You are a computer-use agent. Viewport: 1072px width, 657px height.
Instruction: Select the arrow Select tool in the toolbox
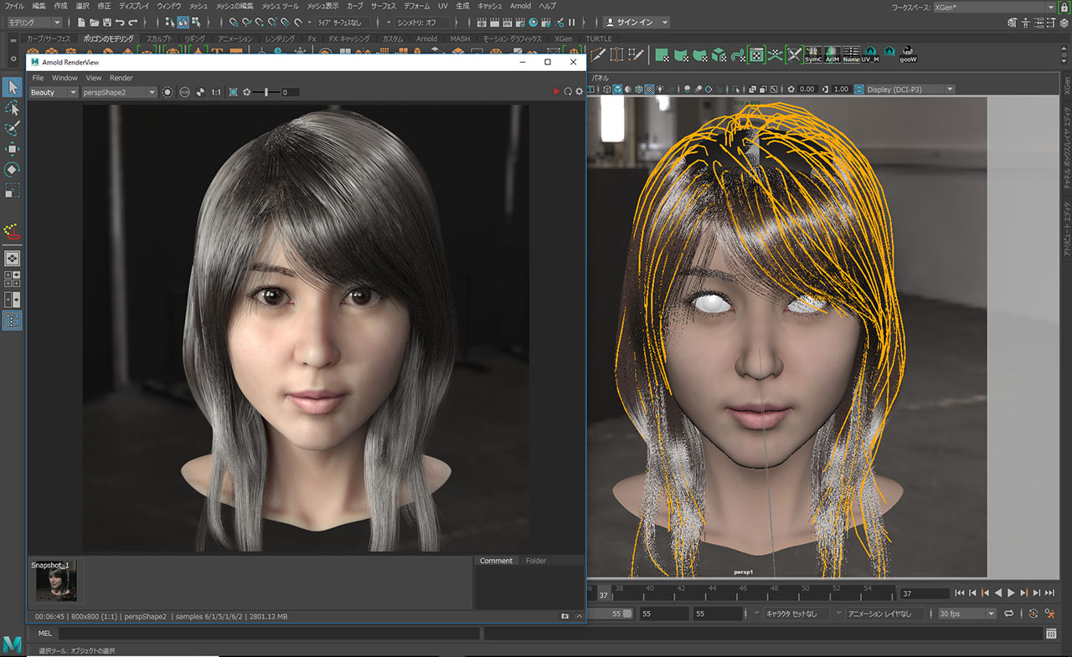click(x=13, y=87)
